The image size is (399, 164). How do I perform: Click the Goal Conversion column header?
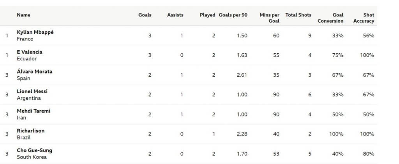pos(331,18)
